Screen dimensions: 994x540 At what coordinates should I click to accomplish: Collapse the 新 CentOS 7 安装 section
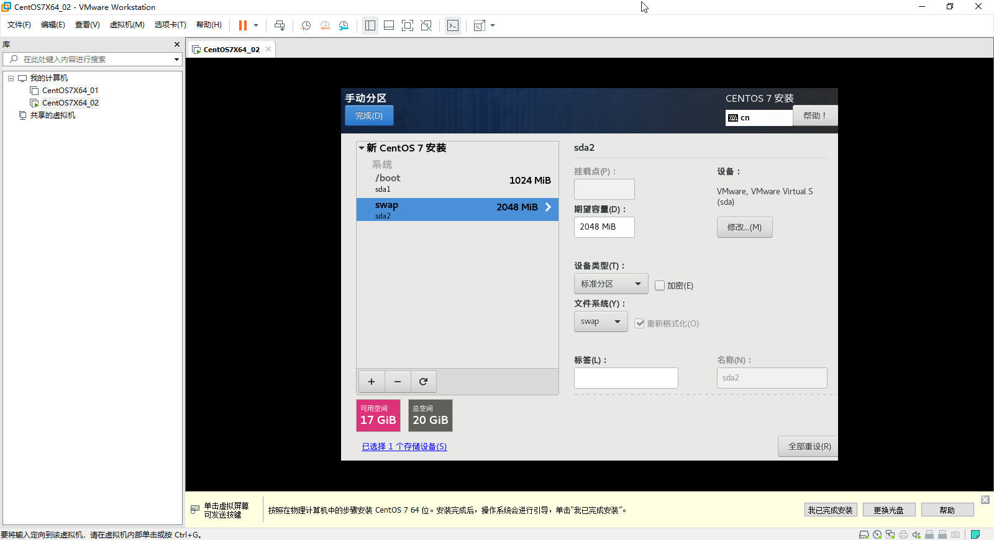tap(362, 148)
